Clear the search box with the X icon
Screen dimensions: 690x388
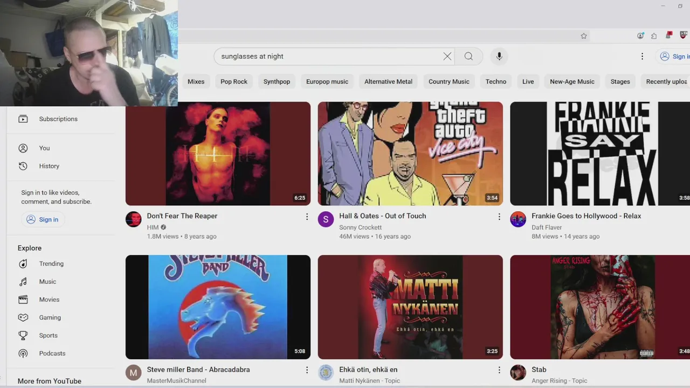[x=447, y=56]
